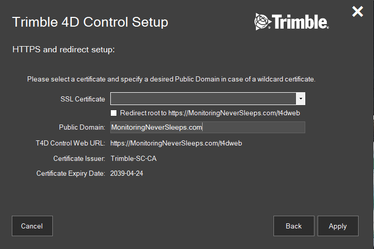Click the SSL Certificate field label
Image resolution: width=374 pixels, height=249 pixels.
pyautogui.click(x=82, y=99)
